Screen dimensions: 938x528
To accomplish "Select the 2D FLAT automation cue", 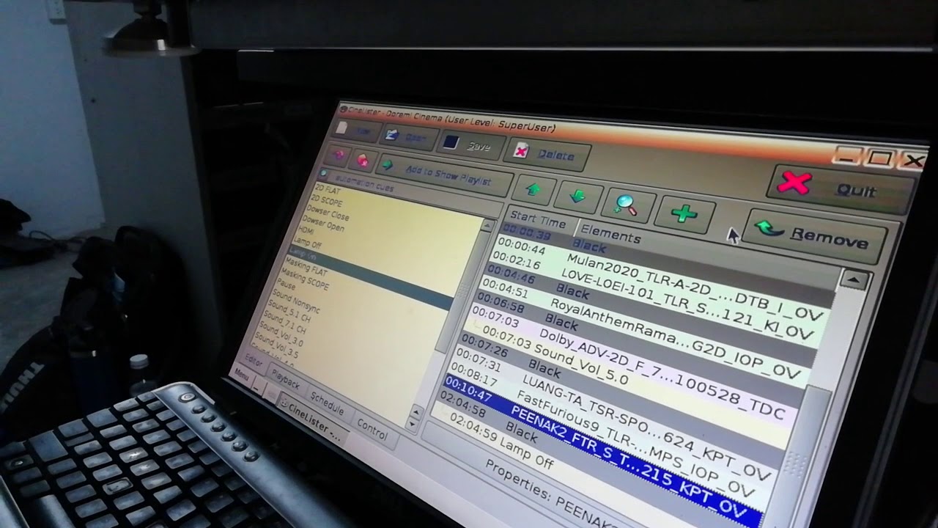I will pyautogui.click(x=327, y=190).
